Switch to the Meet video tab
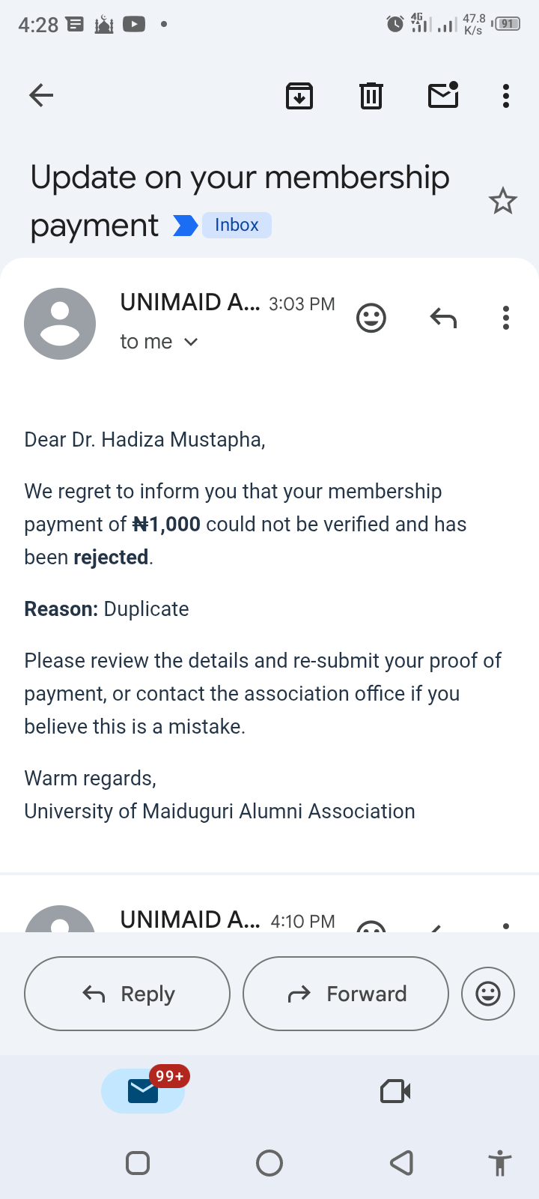539x1199 pixels. (395, 1091)
